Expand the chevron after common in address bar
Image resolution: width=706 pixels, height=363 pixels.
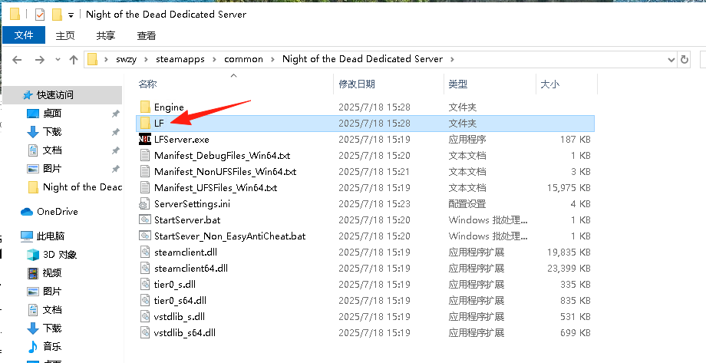pos(273,59)
